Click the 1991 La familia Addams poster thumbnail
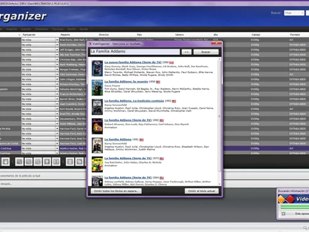 click(97, 145)
